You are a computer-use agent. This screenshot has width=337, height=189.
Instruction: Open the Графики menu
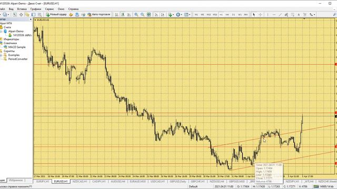36,9
